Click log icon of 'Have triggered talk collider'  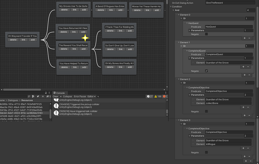click(x=56, y=112)
